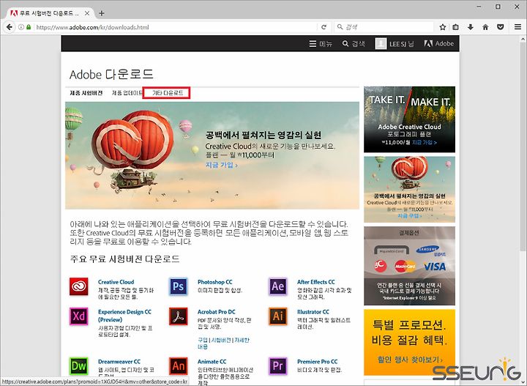Open the Animate CC link
Viewport: 527px width, 386px height.
(x=212, y=361)
